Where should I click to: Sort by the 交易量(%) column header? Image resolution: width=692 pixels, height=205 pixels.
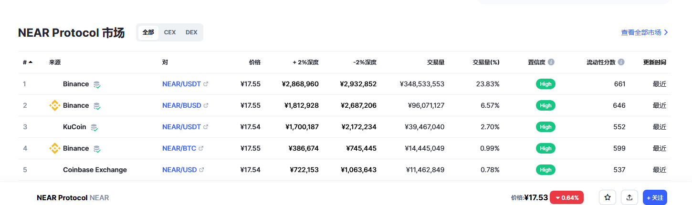[x=486, y=62]
